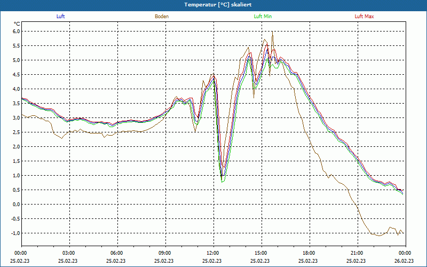The width and height of the screenshot is (427, 267).
Task: Click the '21:00' time axis label
Action: (x=357, y=253)
